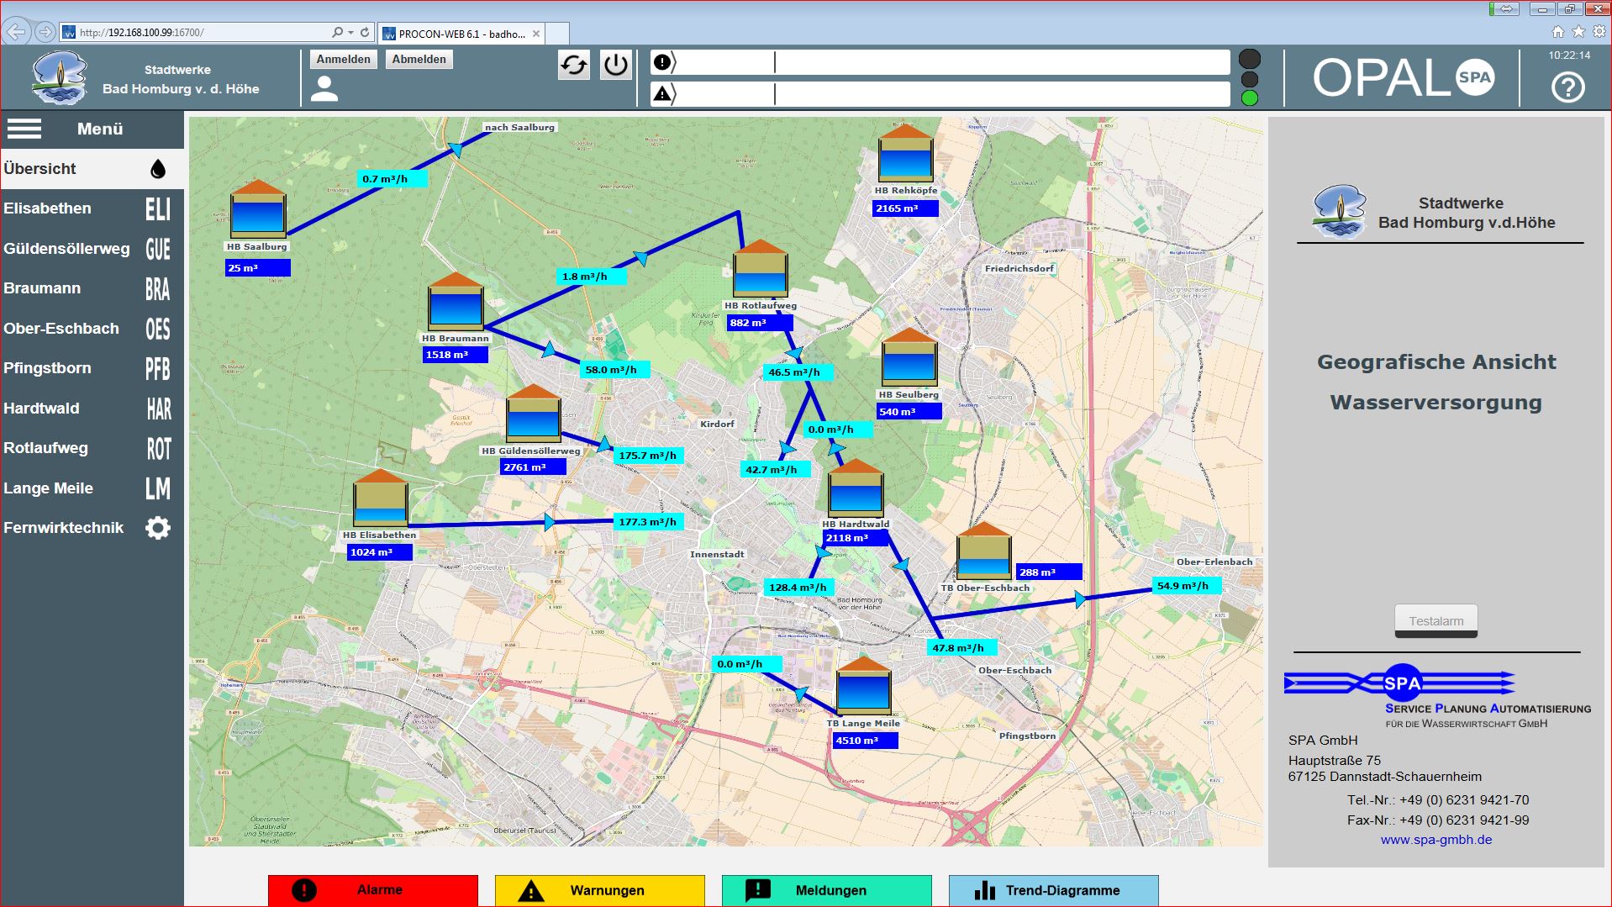Open the help question mark icon
This screenshot has width=1612, height=907.
pyautogui.click(x=1567, y=87)
